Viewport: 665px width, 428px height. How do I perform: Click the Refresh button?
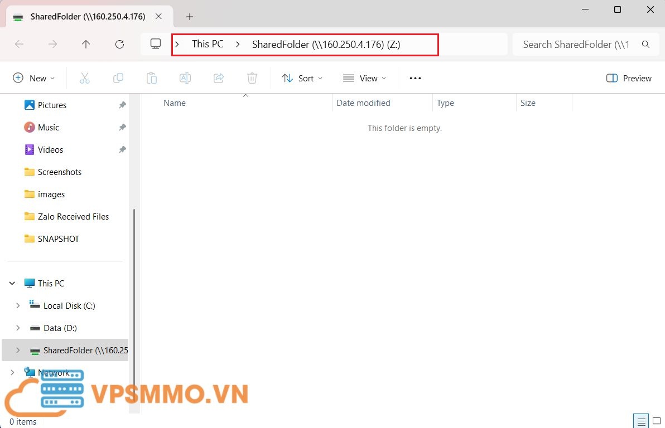coord(119,45)
